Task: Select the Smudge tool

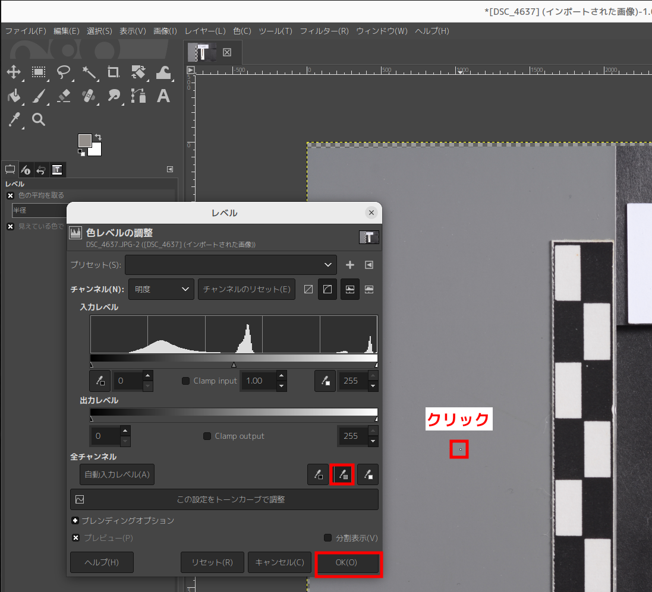Action: [114, 96]
